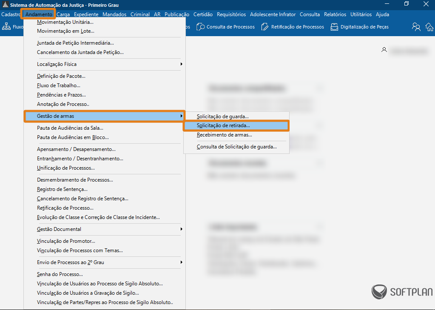Select Pauta de Audiências da Sala
435x310 pixels.
[70, 128]
